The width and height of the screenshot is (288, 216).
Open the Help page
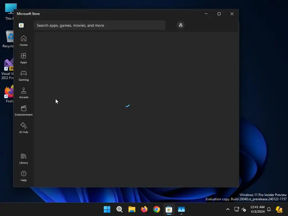24,176
